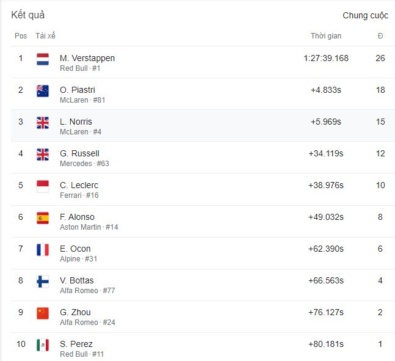Click the French flag beside E. Ocon
Viewport: 395px width, 361px height.
pos(43,250)
